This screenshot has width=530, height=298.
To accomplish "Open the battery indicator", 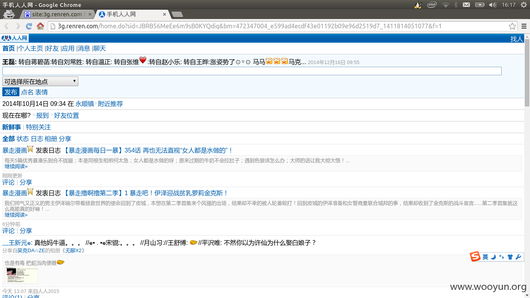I will (480, 5).
